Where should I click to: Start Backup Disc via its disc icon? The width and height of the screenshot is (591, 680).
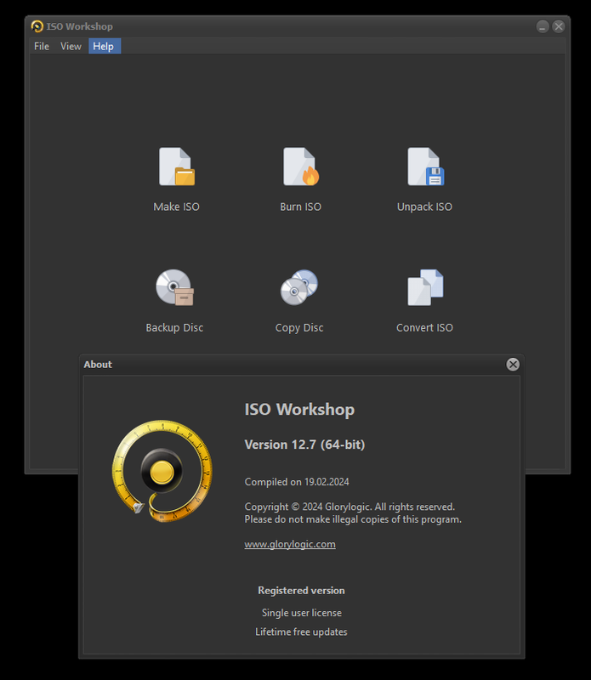[174, 287]
